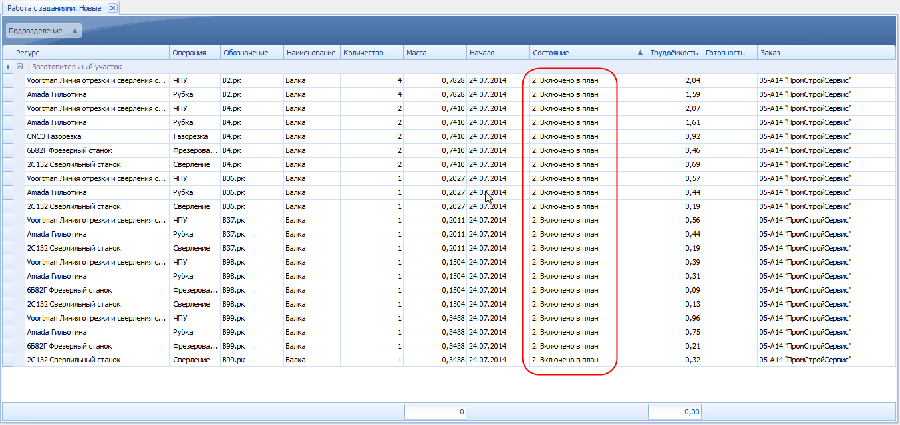This screenshot has width=900, height=425.
Task: Sort by the Трудоёмкость column header
Action: [674, 53]
